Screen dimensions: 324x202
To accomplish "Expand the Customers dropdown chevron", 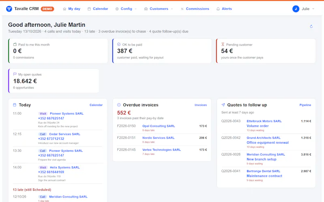I will tap(172, 9).
